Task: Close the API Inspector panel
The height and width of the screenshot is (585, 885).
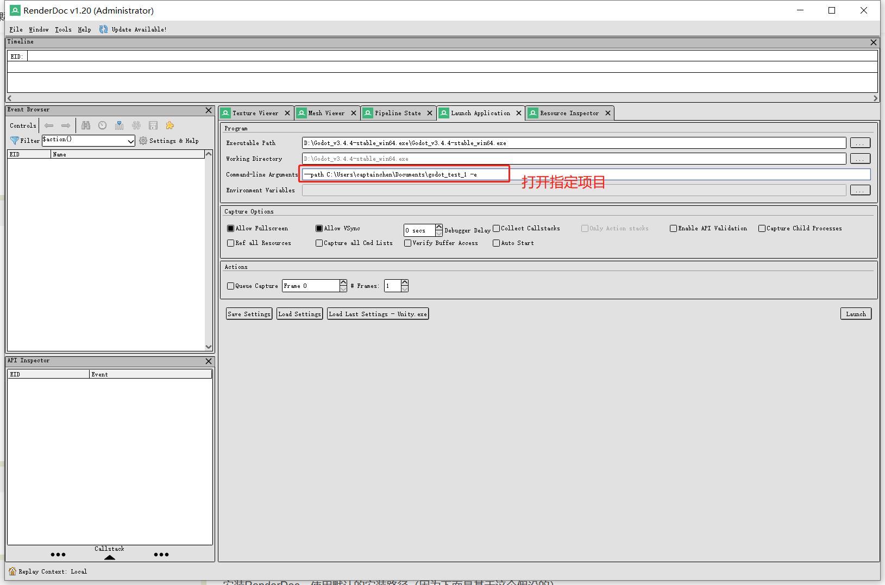Action: 209,361
